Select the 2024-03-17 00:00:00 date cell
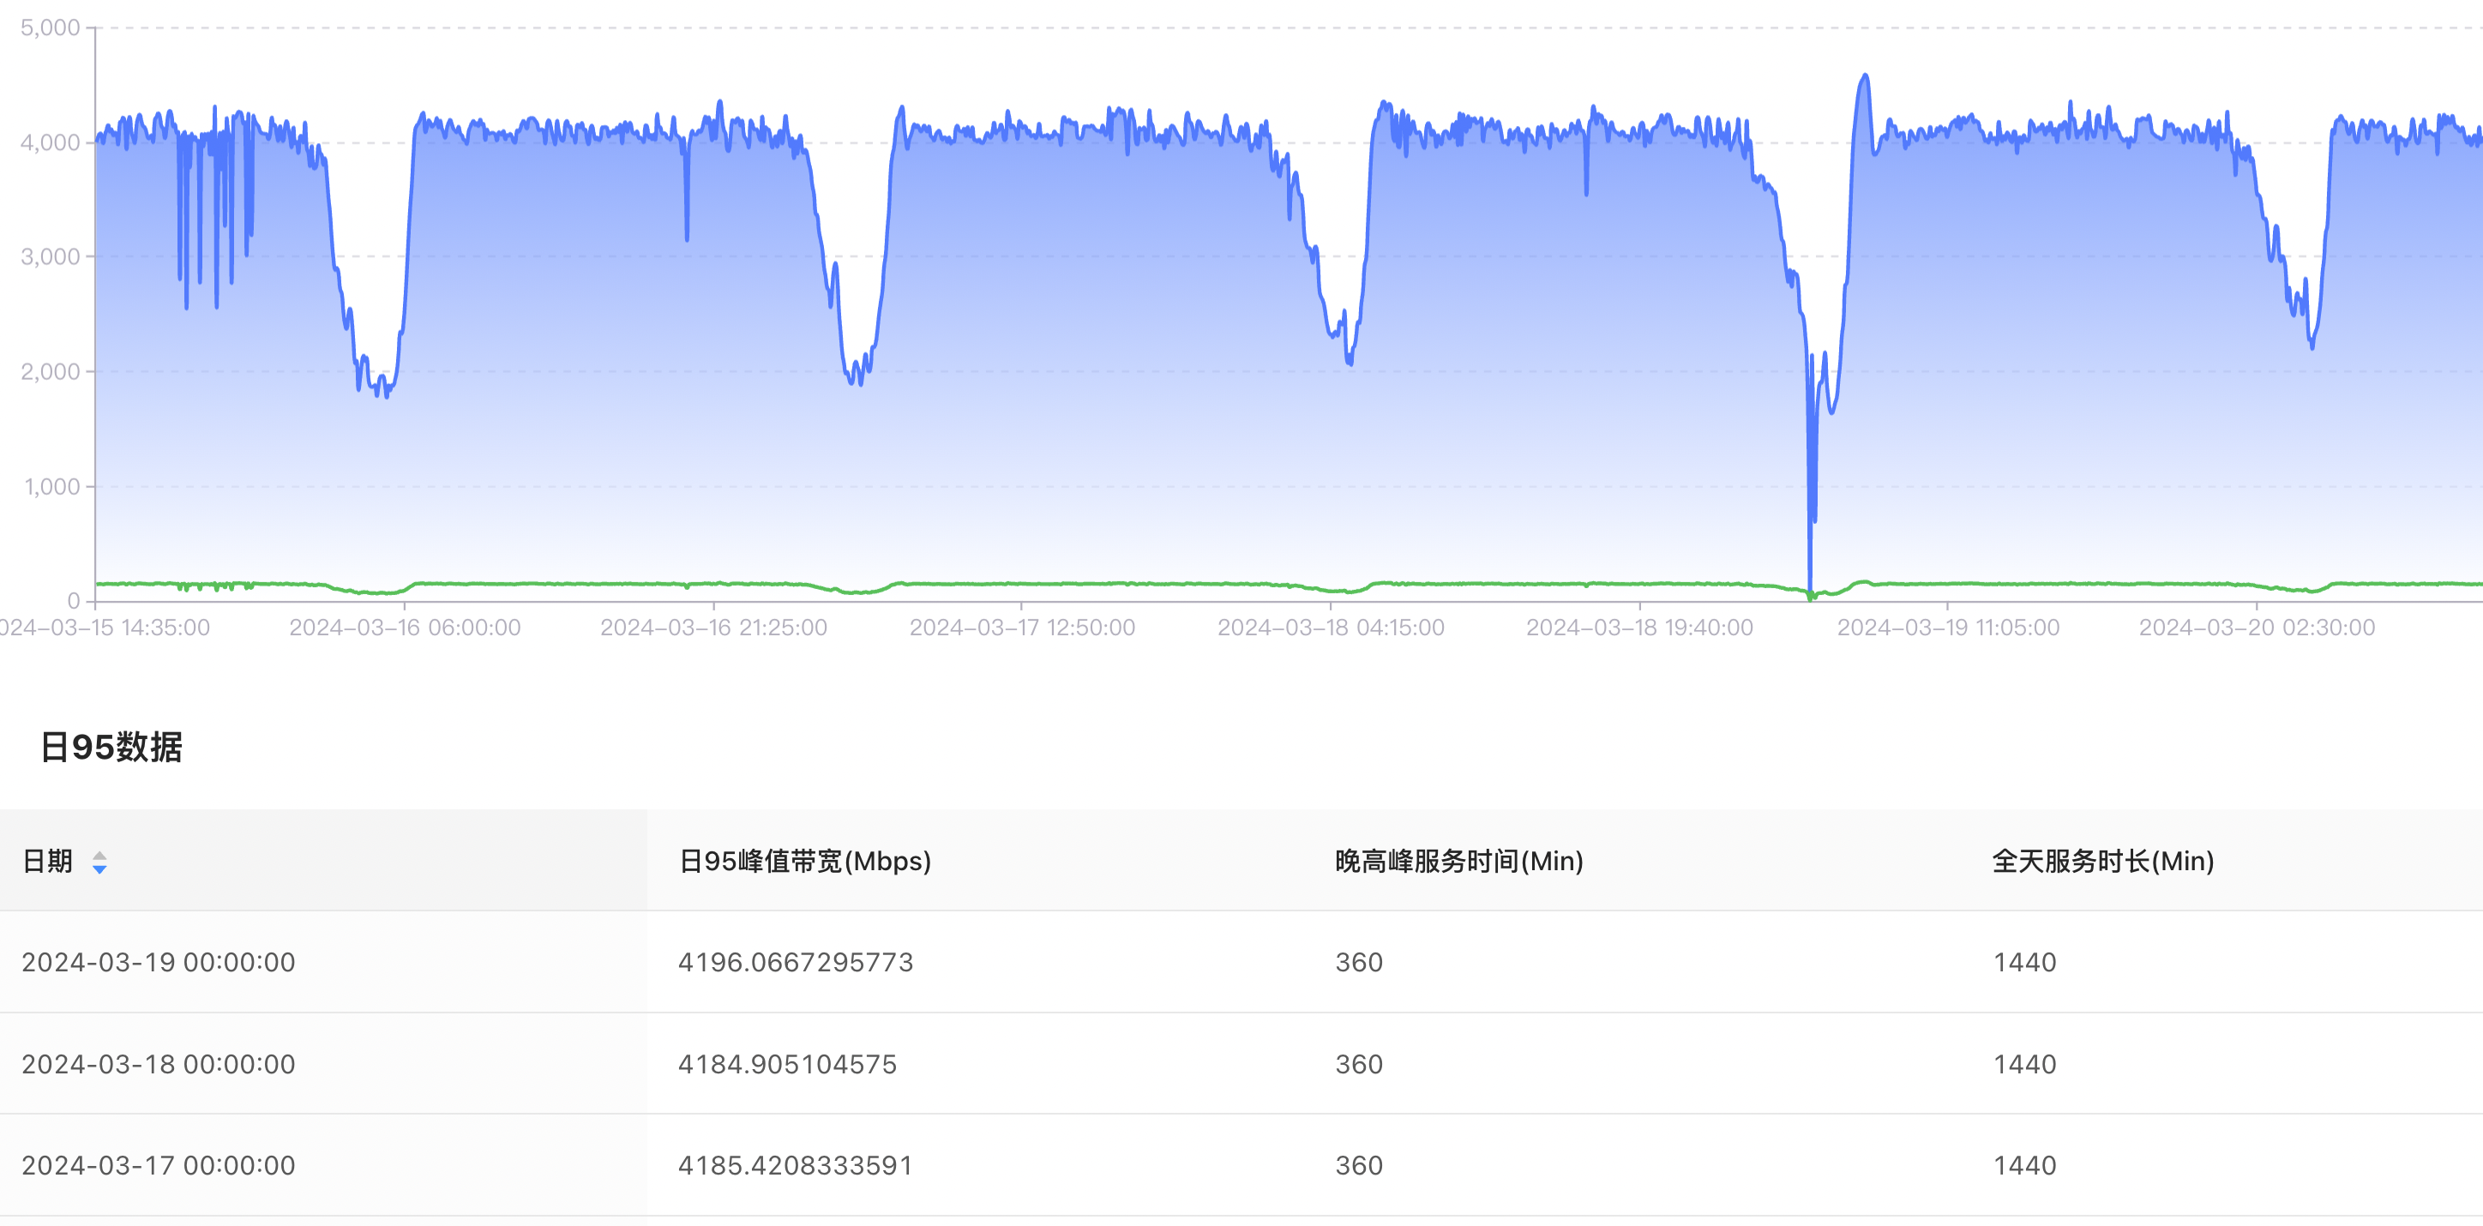2483x1226 pixels. 158,1165
